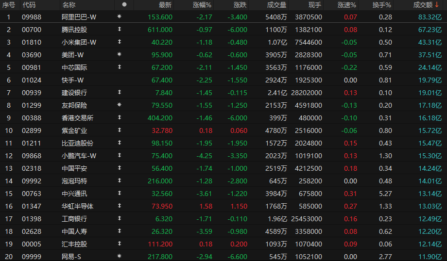Click the arrow marker icon for 紫金矿业
The image size is (447, 261).
(x=120, y=130)
